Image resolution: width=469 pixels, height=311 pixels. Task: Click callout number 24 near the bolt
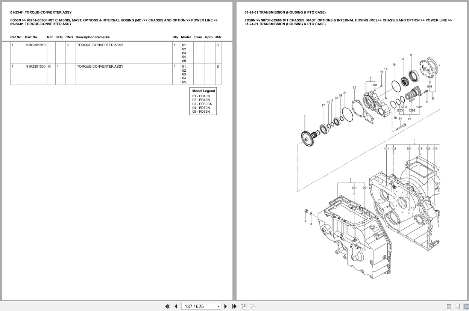point(400,119)
